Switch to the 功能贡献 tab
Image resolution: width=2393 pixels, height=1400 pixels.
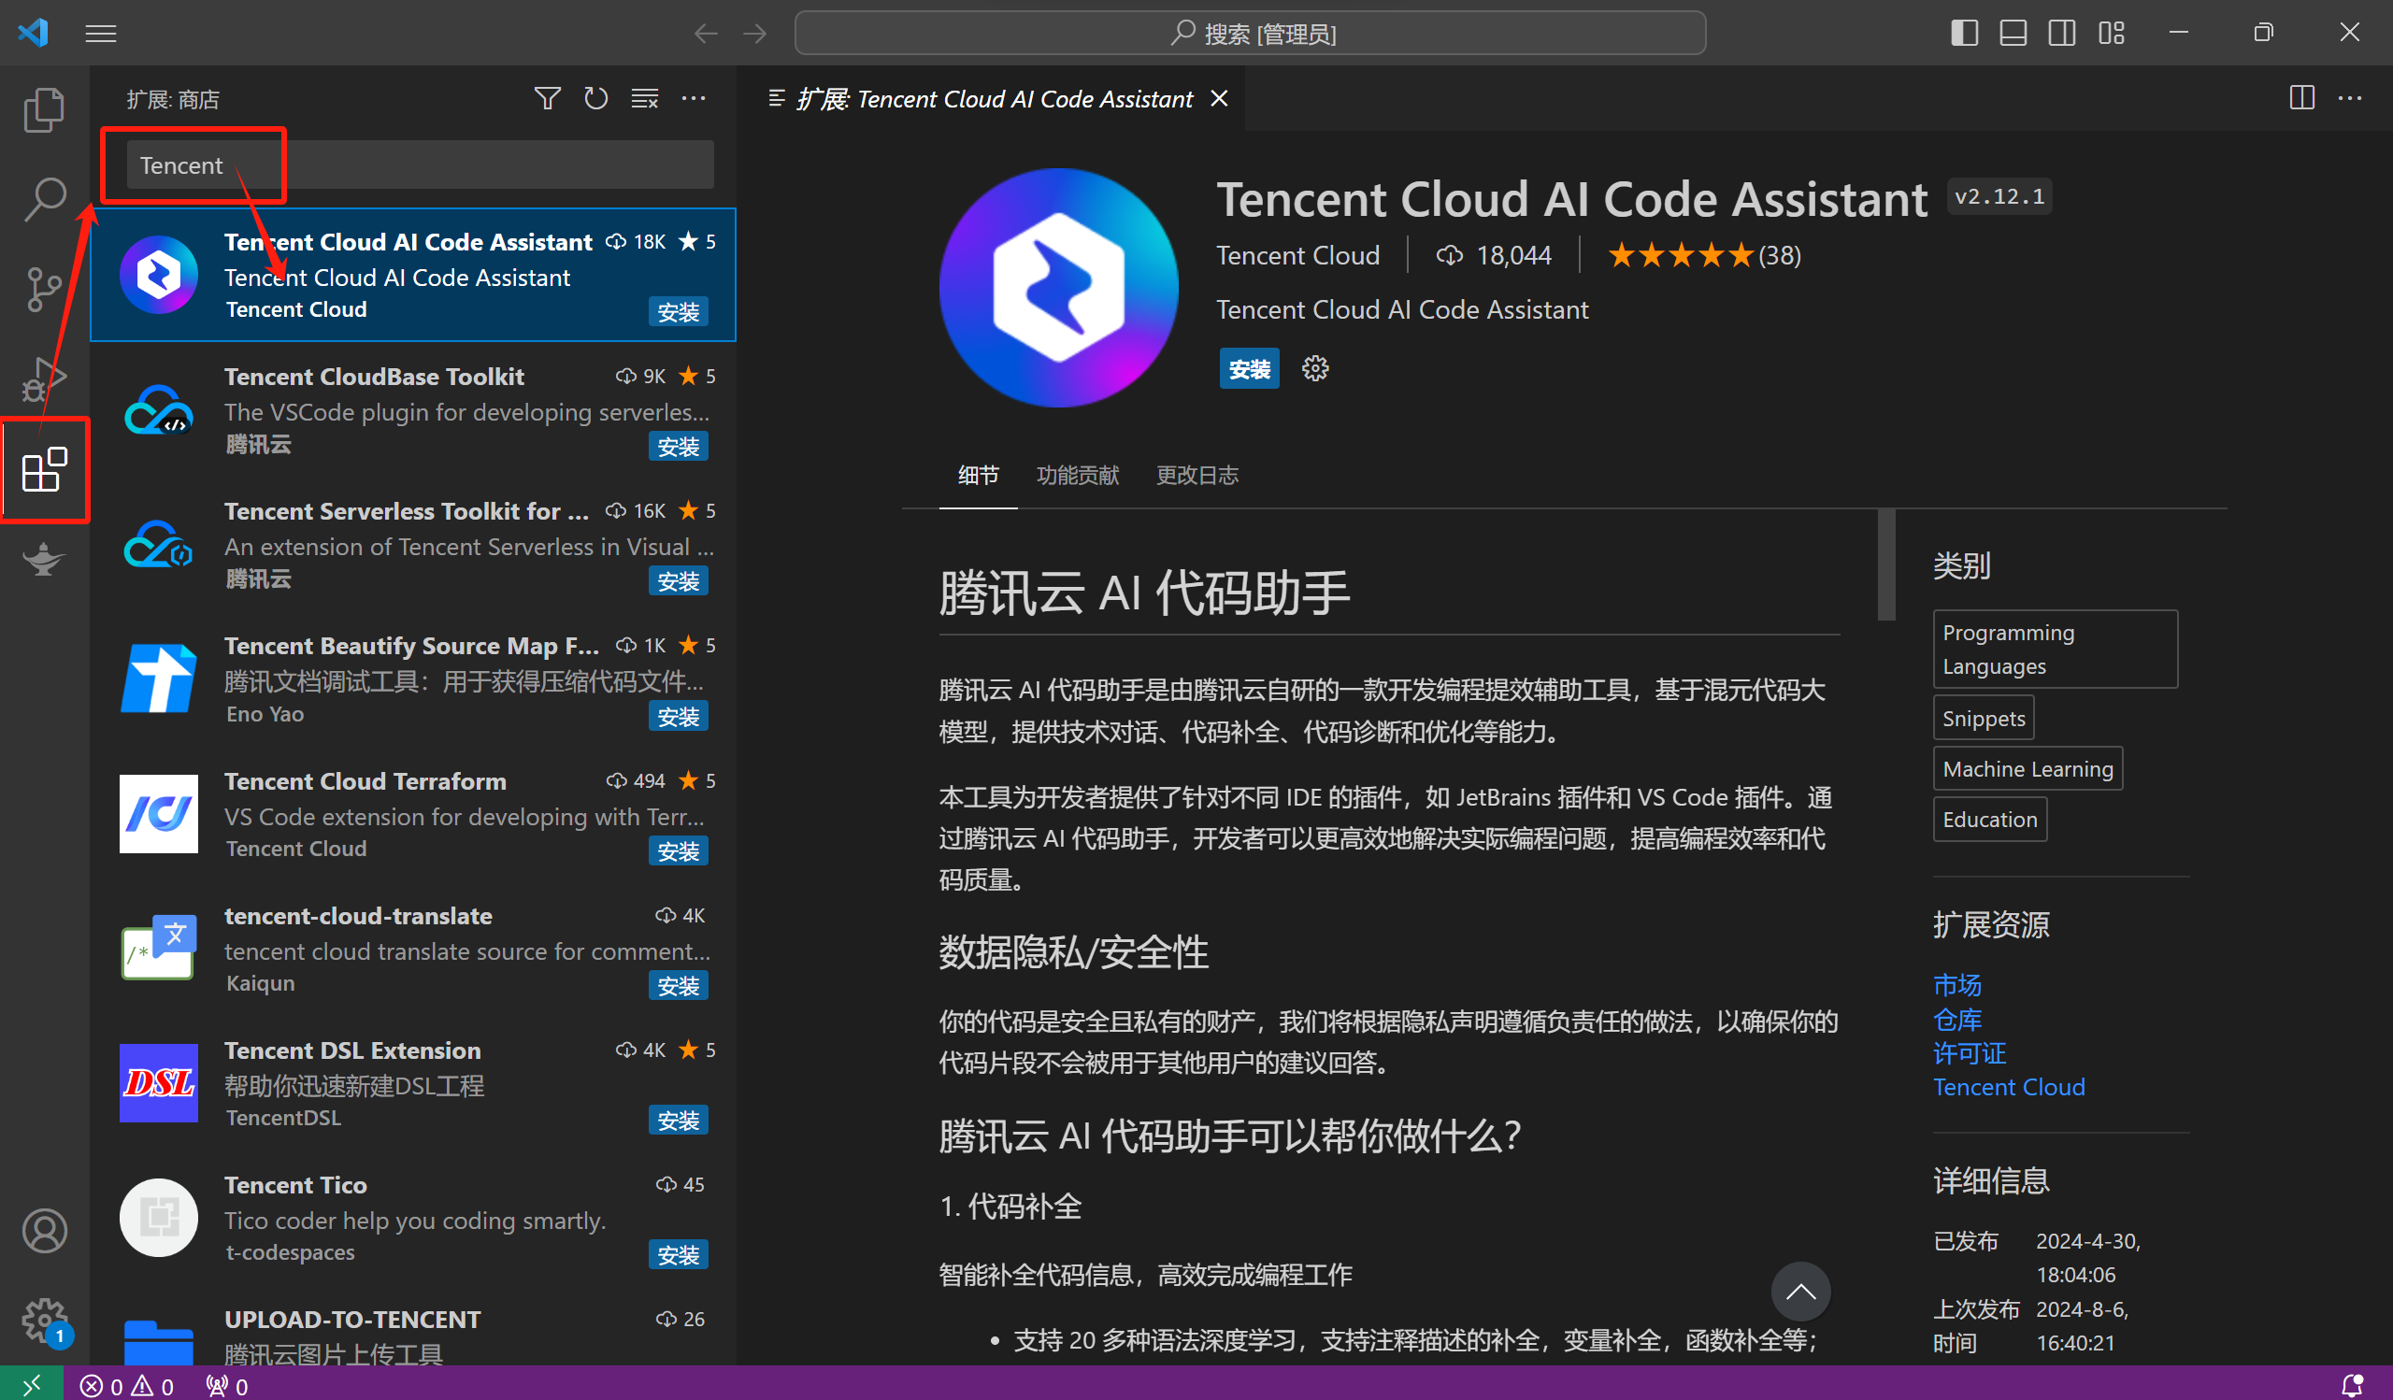click(x=1078, y=475)
